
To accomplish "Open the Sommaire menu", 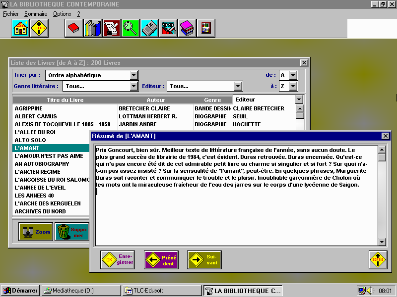I will [x=36, y=14].
